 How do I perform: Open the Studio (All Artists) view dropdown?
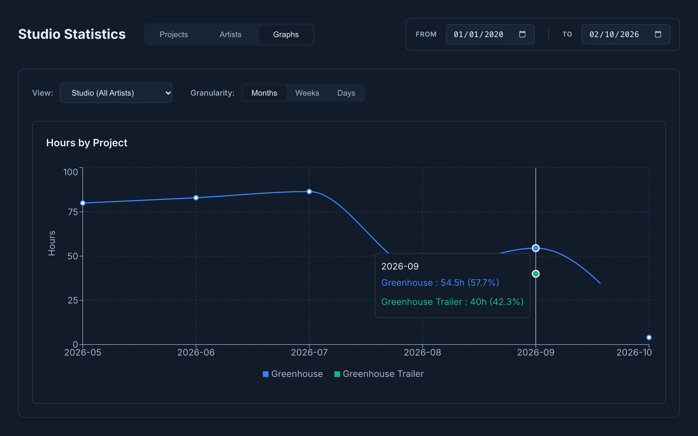point(116,93)
